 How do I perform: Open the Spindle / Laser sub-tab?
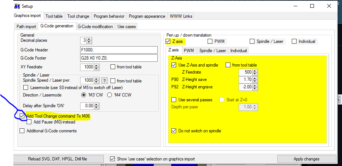coord(212,50)
